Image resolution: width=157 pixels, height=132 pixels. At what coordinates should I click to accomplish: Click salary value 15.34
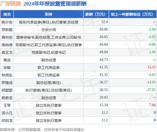104,105
